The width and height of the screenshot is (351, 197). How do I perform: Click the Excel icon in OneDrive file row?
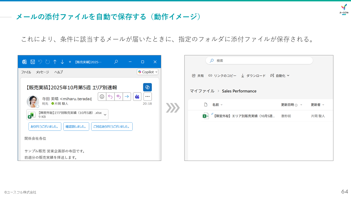(206, 116)
